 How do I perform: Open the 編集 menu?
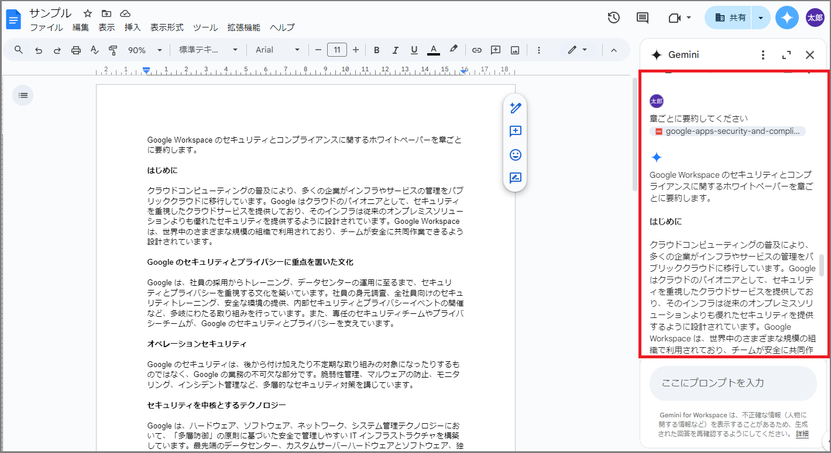point(81,27)
